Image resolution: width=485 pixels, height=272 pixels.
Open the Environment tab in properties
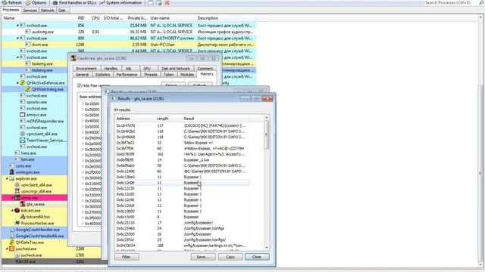tap(86, 69)
